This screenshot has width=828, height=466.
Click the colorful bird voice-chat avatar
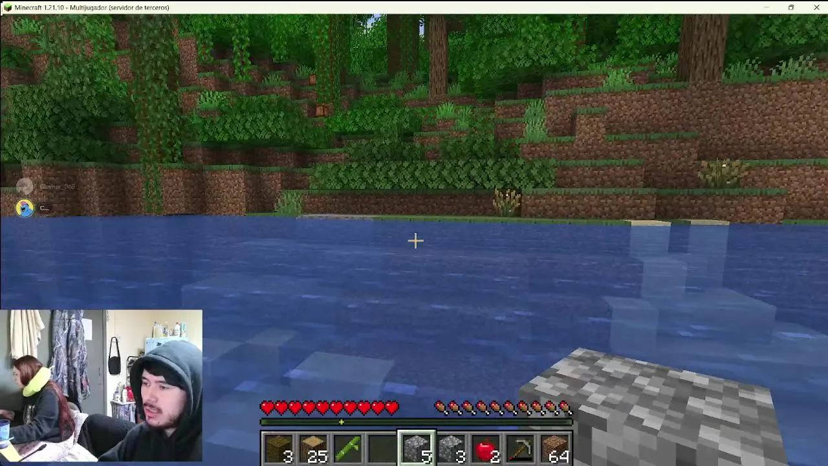[25, 208]
